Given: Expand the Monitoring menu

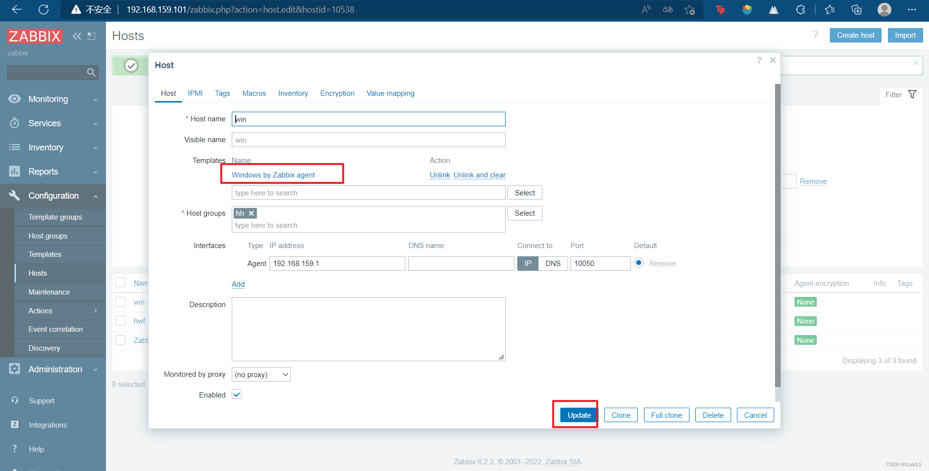Looking at the screenshot, I should pyautogui.click(x=53, y=99).
